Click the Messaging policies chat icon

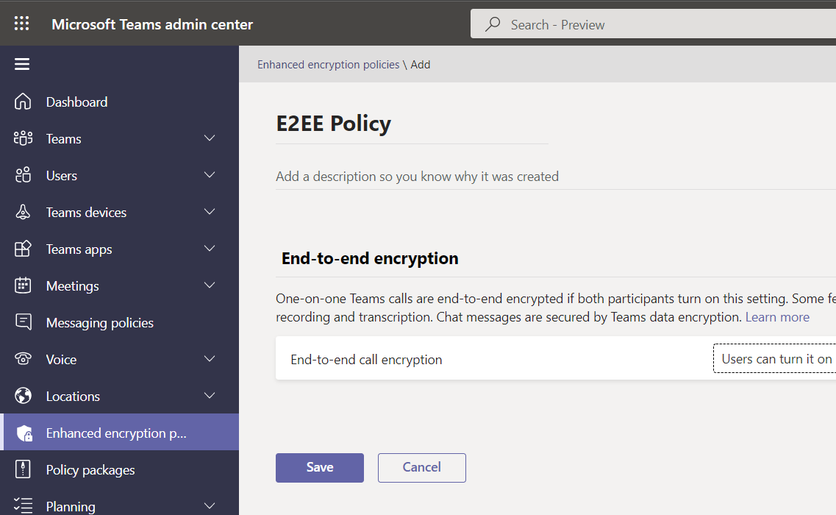(24, 322)
